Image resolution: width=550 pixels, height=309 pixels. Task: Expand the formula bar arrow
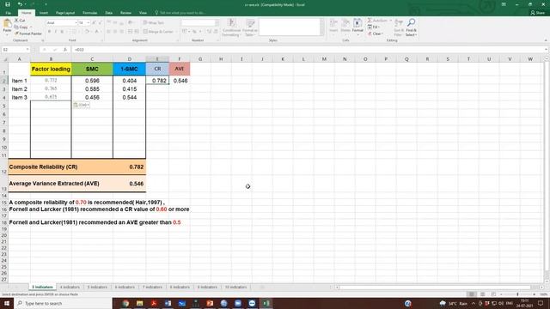click(547, 50)
